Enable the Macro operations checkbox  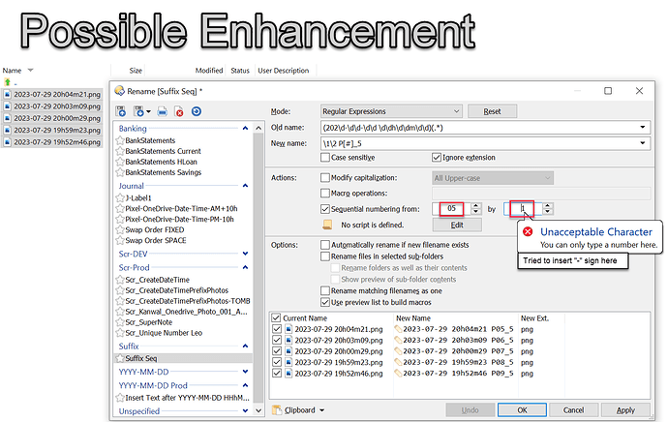point(325,194)
